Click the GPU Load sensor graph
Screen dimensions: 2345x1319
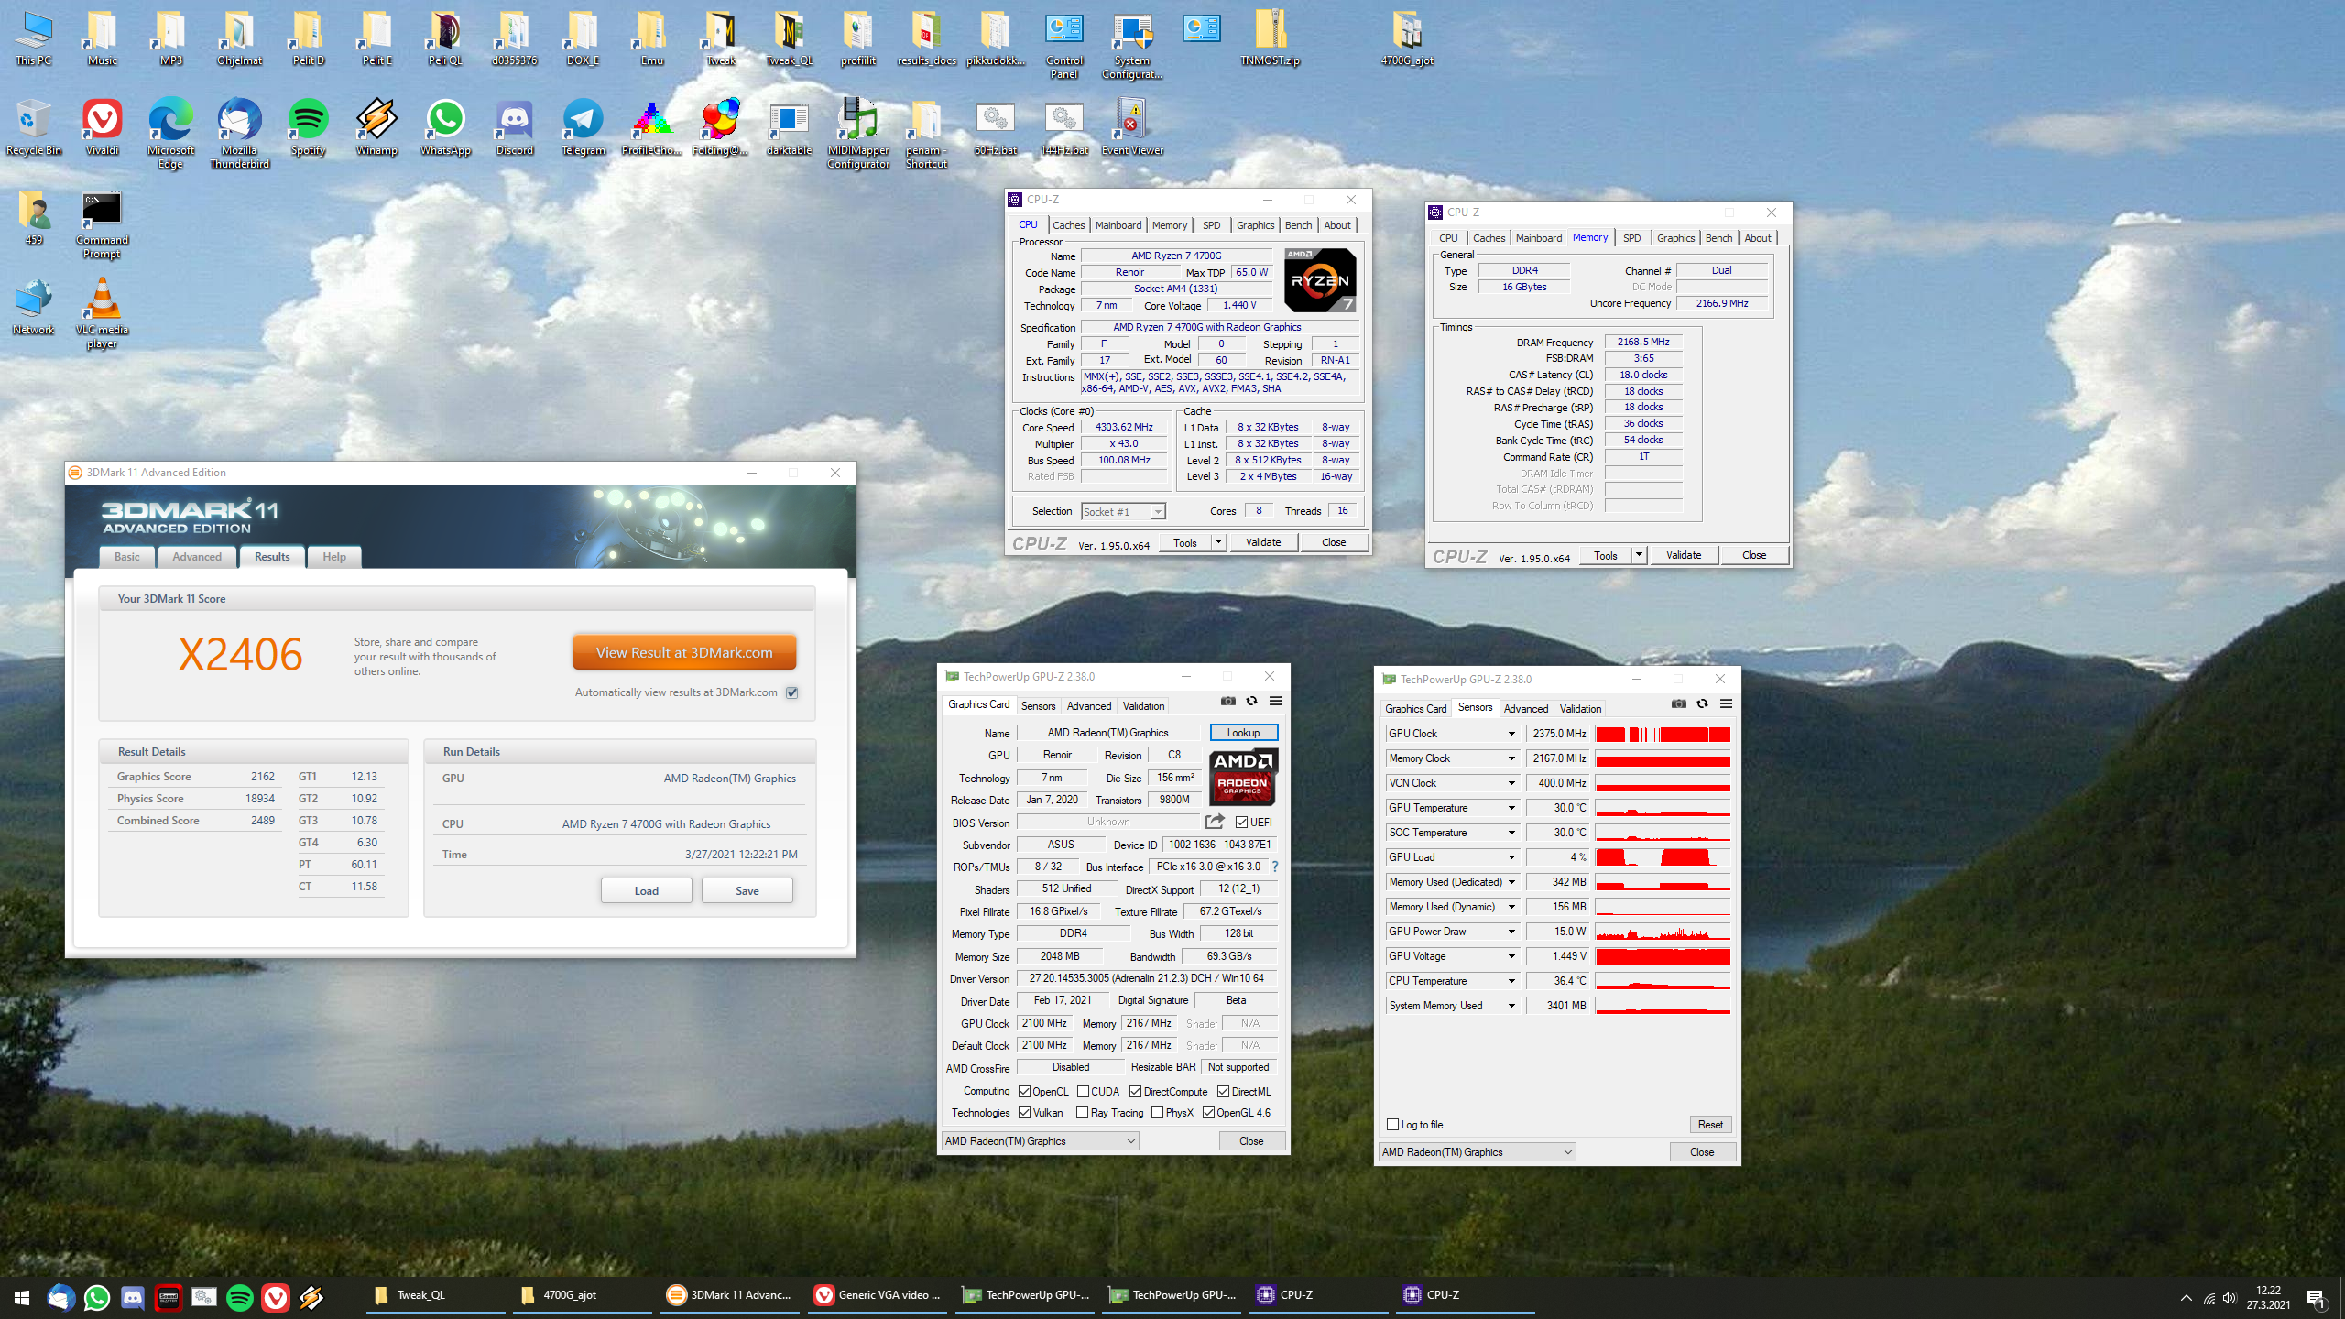coord(1663,857)
